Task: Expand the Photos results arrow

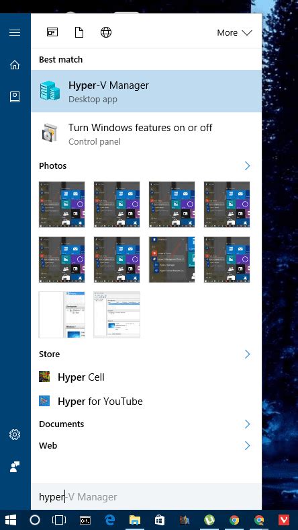Action: coord(248,165)
